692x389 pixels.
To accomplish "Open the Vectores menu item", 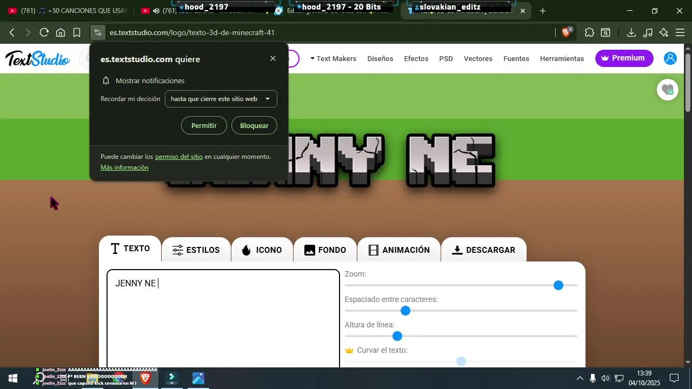I will tap(478, 58).
